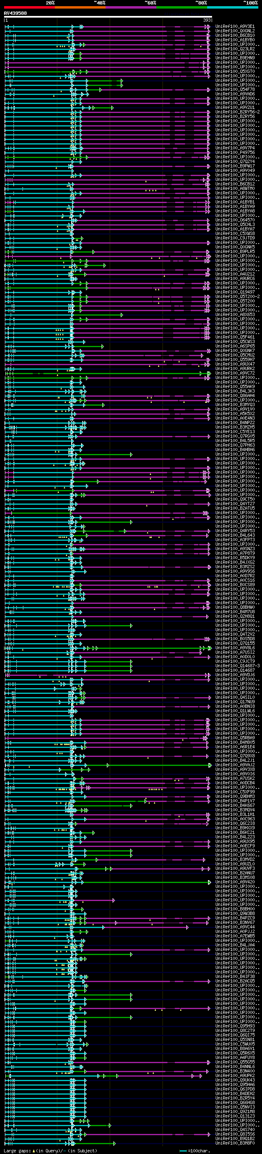Click the Large gaps legend text
This screenshot has height=1154, width=262.
[x=50, y=1150]
